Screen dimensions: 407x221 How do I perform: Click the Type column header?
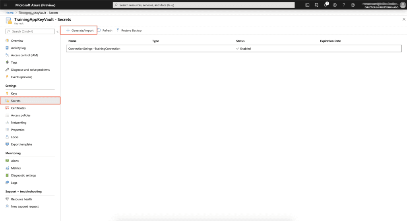[x=155, y=41]
